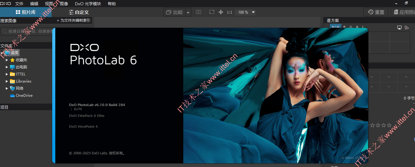Click the 直方图 panel header
The width and height of the screenshot is (415, 167).
tap(369, 20)
